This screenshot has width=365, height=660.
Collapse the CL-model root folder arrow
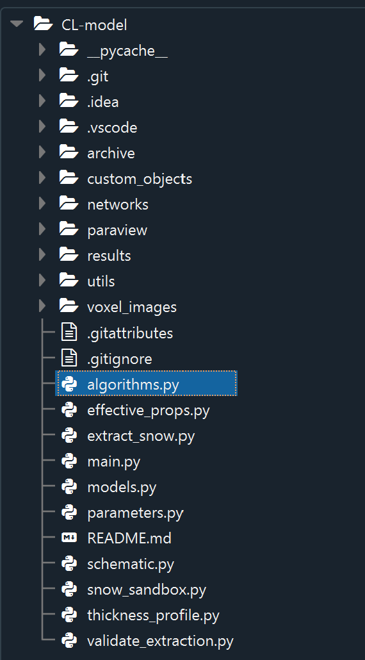point(17,24)
